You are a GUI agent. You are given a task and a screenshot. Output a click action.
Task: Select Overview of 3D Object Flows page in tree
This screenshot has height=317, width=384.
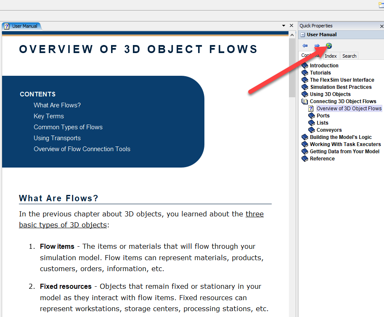[x=349, y=109]
